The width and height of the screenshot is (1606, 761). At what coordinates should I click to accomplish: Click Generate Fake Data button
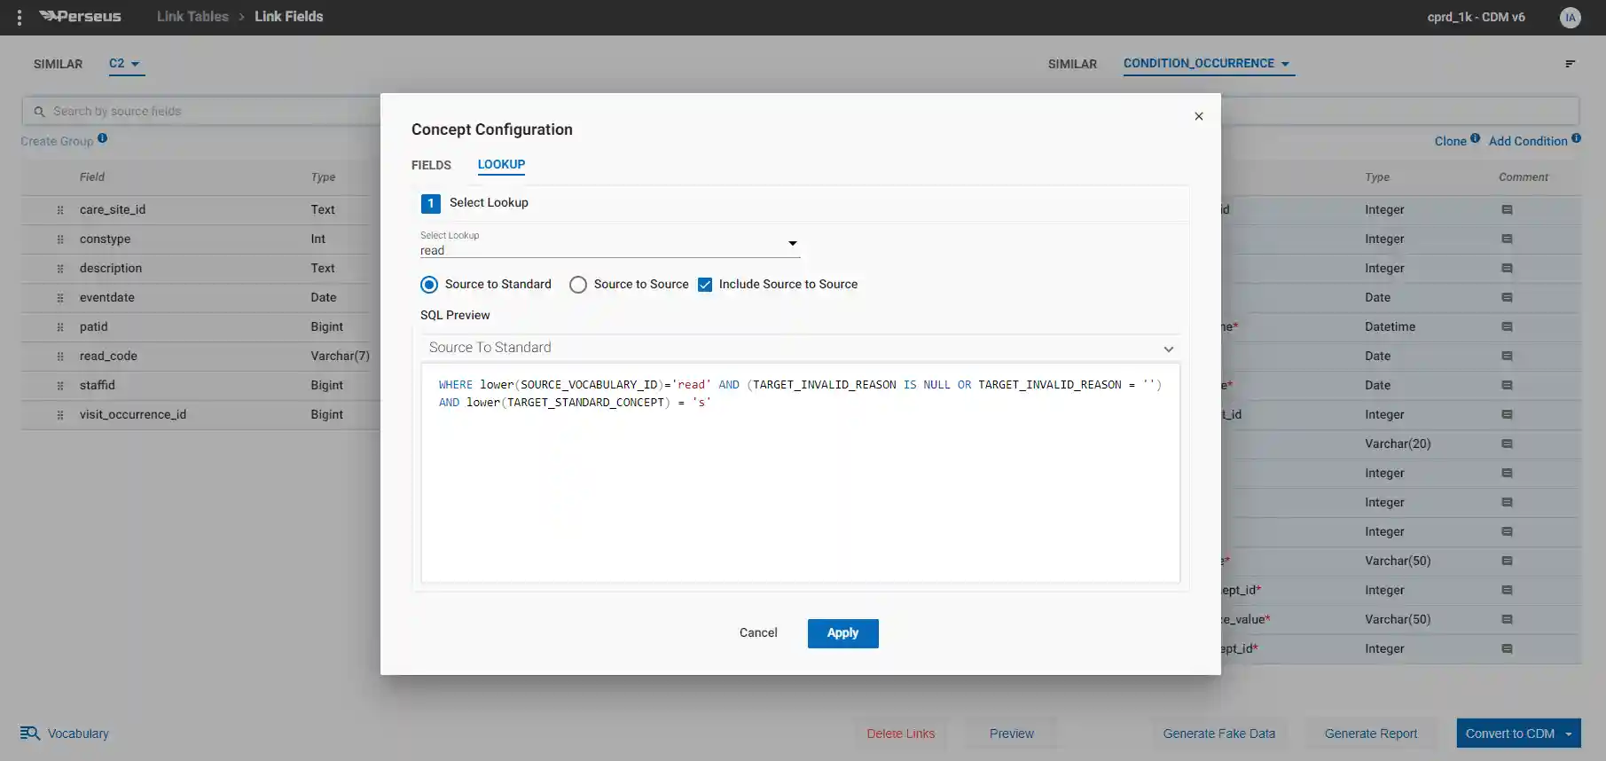(1218, 734)
